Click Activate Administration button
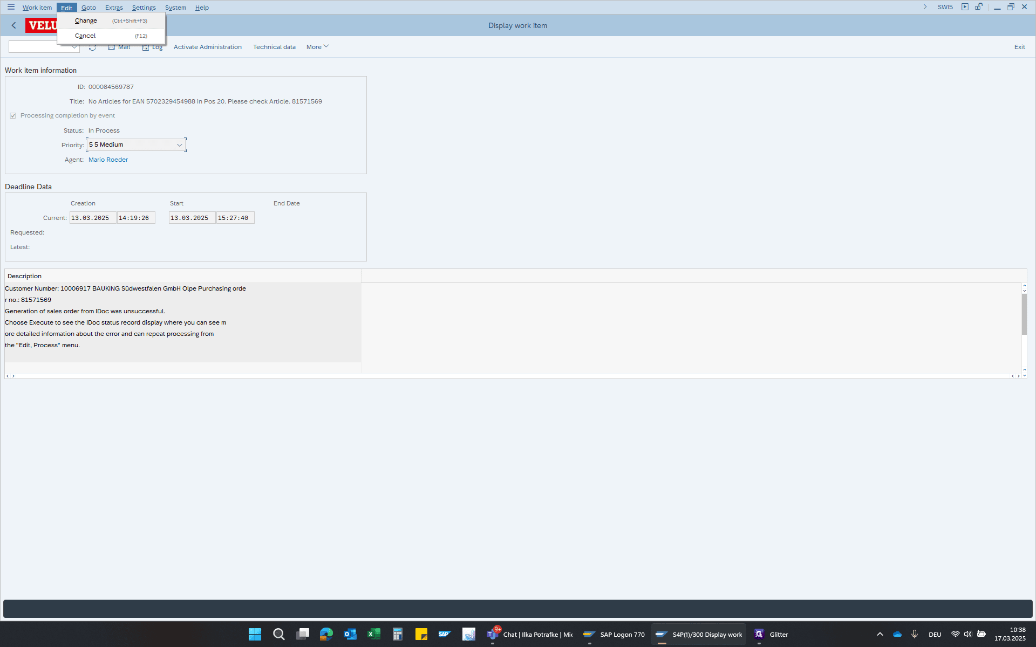1036x647 pixels. (x=208, y=47)
